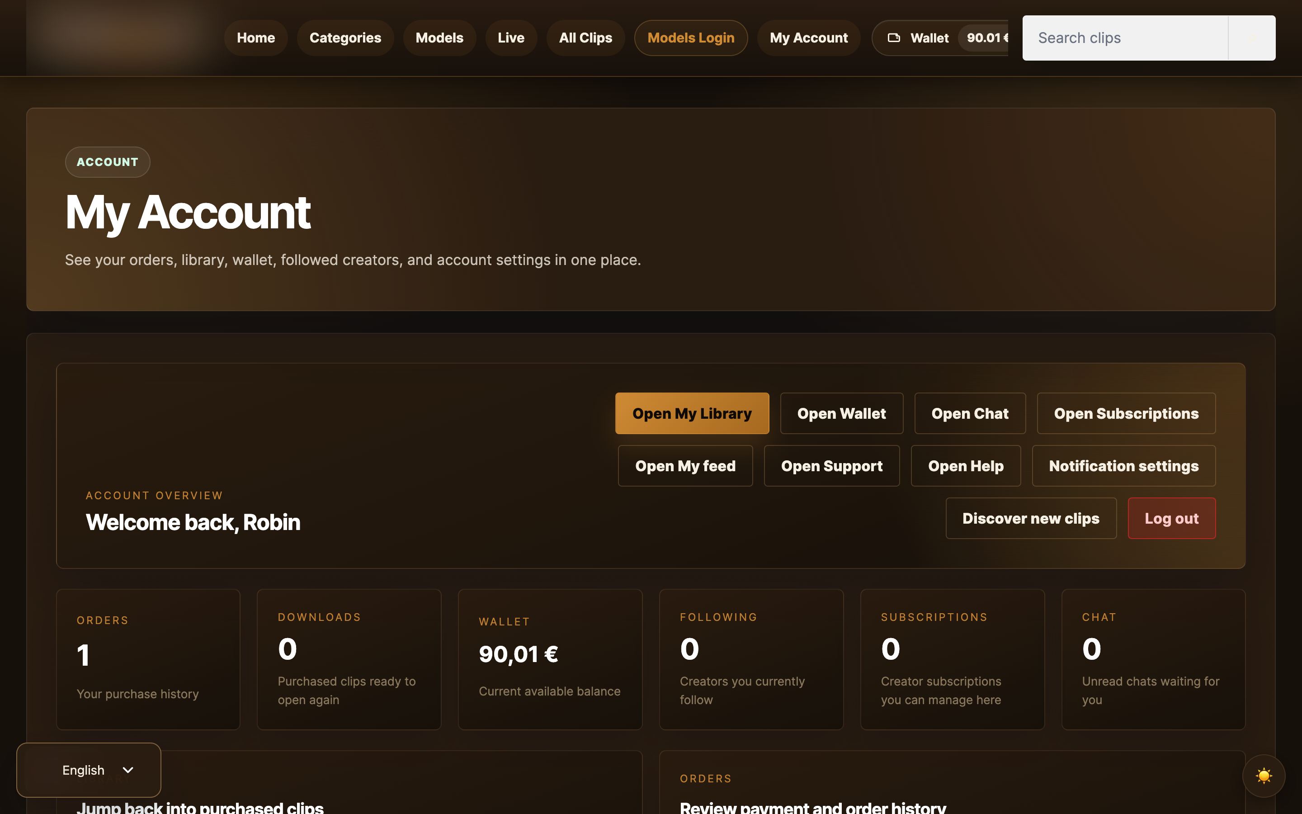
Task: Select Models in the top navigation
Action: tap(439, 38)
